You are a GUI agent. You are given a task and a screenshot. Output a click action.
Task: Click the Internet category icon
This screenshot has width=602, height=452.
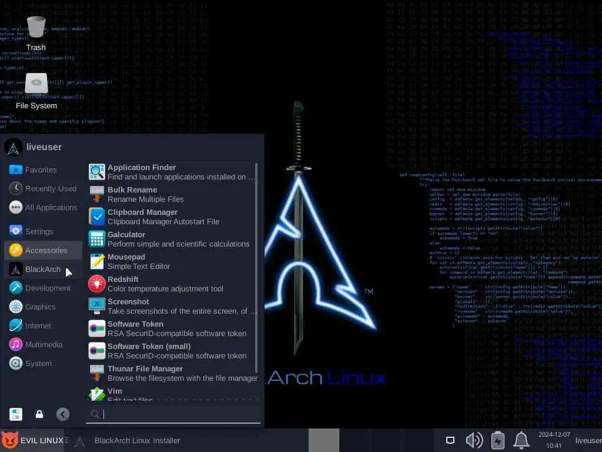[x=16, y=325]
